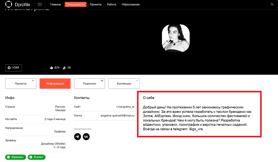
Task: Click the Почта label
Action: tap(78, 115)
